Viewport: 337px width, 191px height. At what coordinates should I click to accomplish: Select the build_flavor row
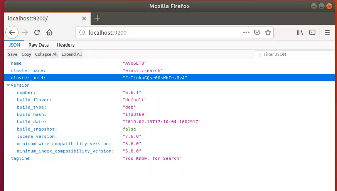(169, 100)
